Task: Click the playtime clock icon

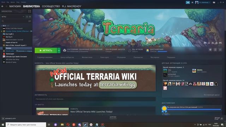Action: (130, 50)
